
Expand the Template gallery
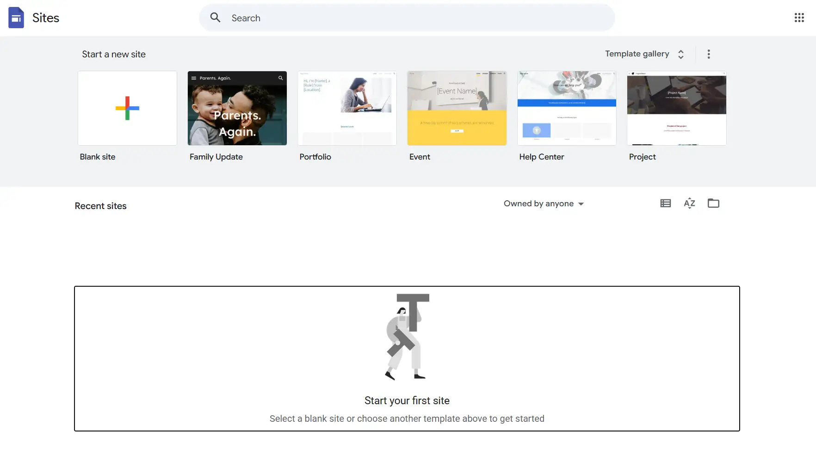coord(644,54)
